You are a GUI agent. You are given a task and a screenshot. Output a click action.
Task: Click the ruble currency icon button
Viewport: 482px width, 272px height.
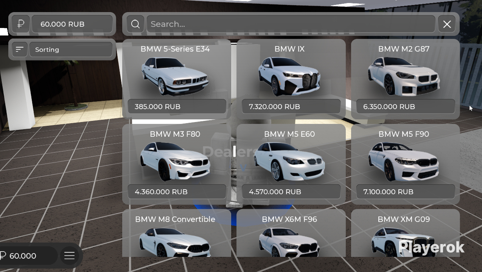(21, 24)
